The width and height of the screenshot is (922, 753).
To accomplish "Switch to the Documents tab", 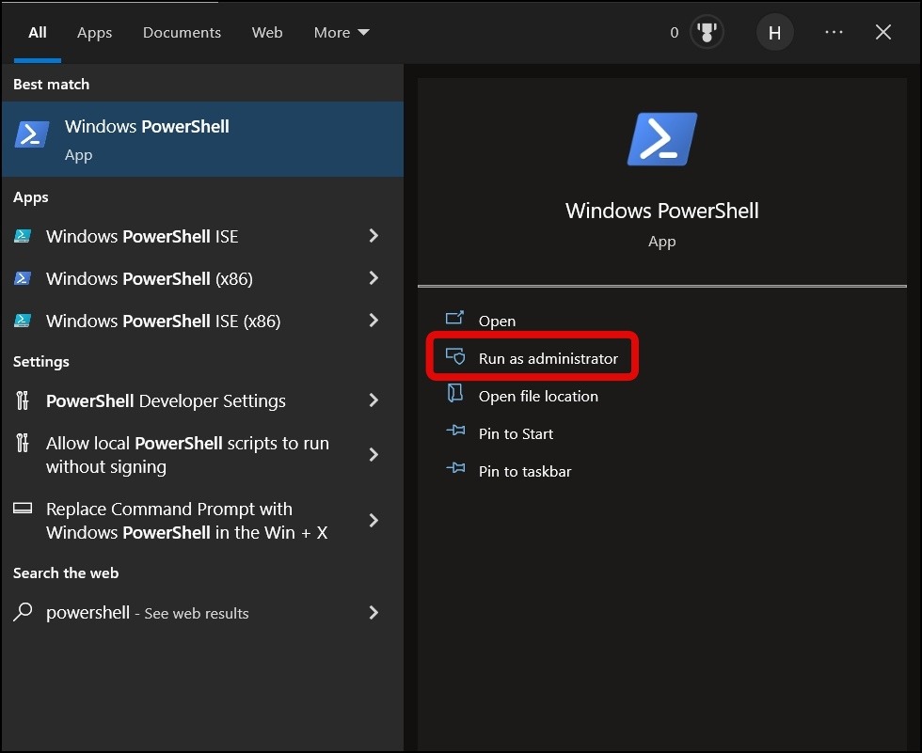I will pyautogui.click(x=182, y=33).
